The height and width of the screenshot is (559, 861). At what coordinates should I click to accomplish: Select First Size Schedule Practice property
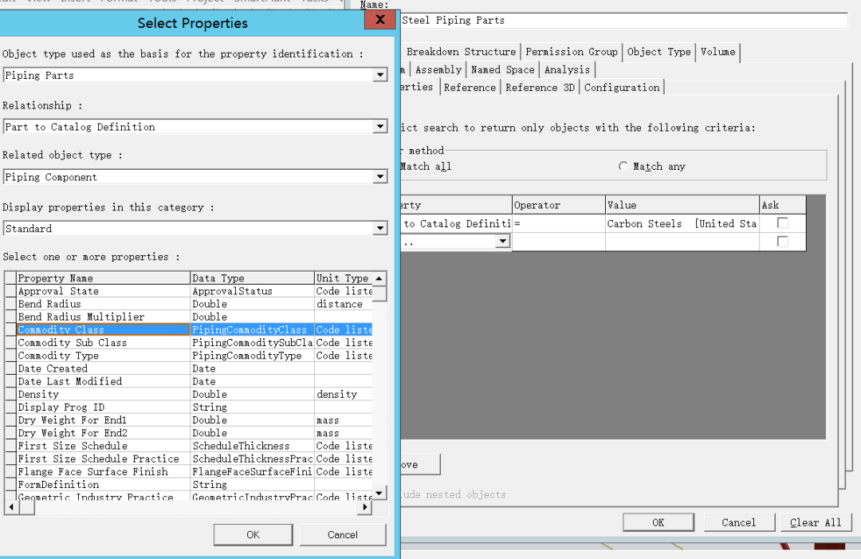[103, 459]
